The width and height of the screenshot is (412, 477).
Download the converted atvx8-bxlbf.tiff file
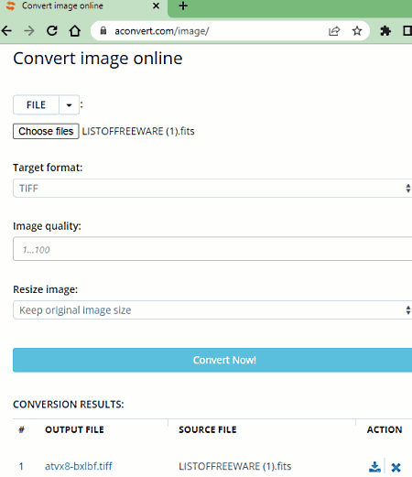tap(374, 467)
